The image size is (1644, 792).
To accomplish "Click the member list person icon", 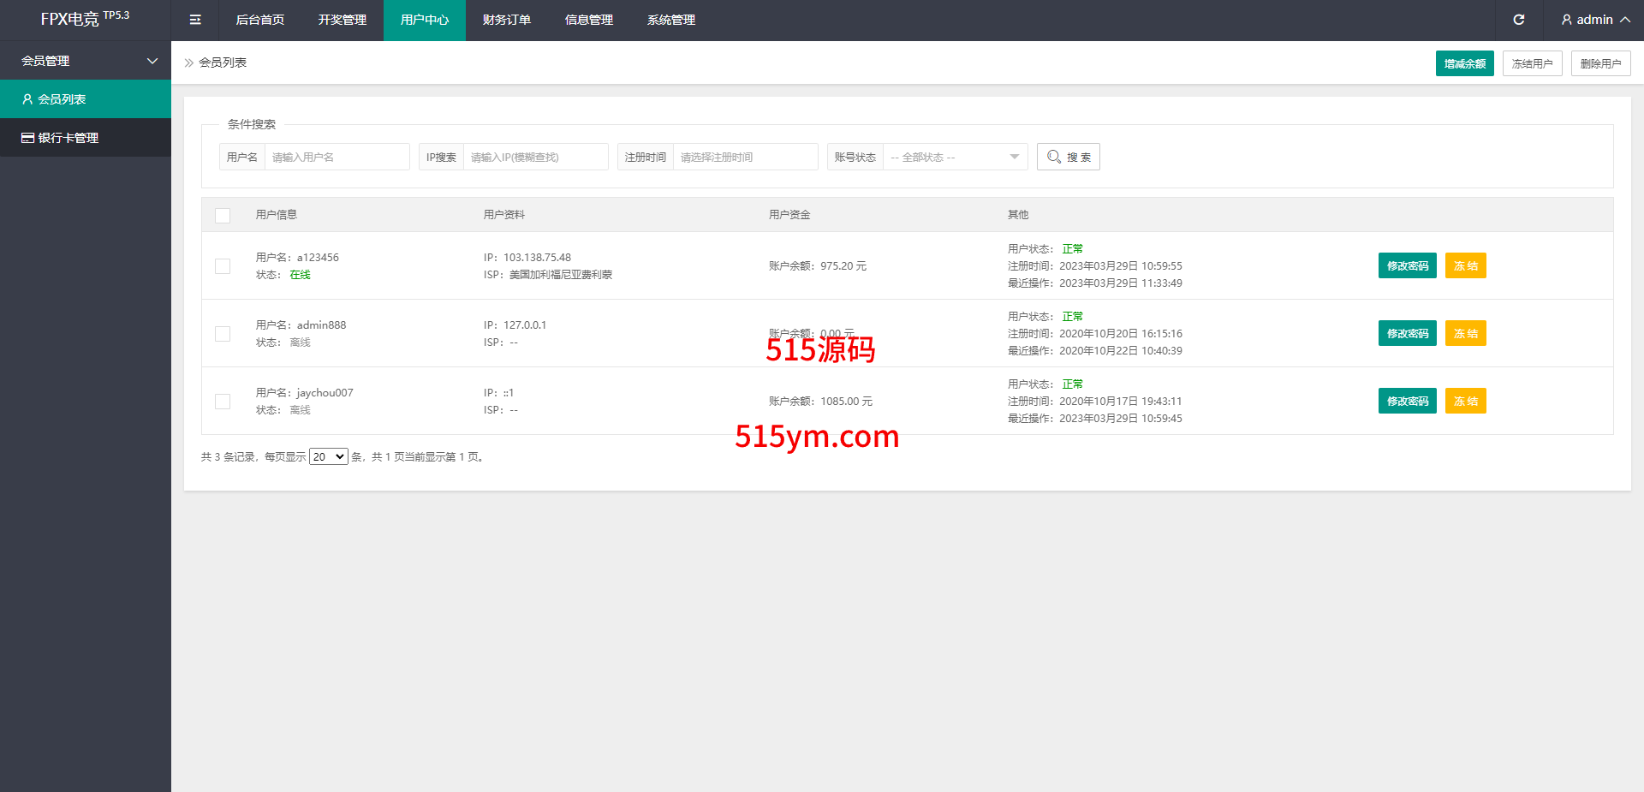I will [x=27, y=99].
